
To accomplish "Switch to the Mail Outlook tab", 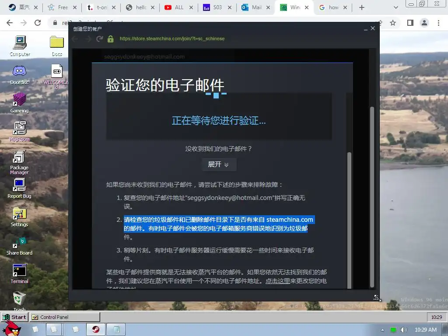I will click(256, 7).
